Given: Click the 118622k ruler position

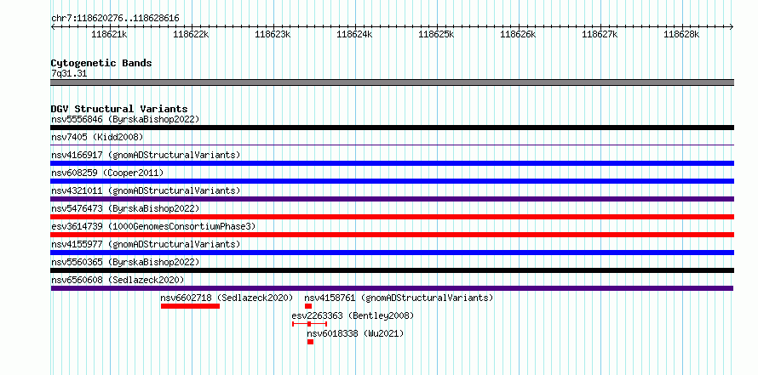Looking at the screenshot, I should [191, 34].
